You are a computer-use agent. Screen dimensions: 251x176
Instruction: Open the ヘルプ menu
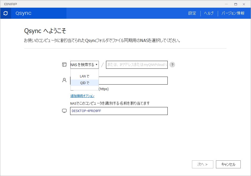coord(209,13)
